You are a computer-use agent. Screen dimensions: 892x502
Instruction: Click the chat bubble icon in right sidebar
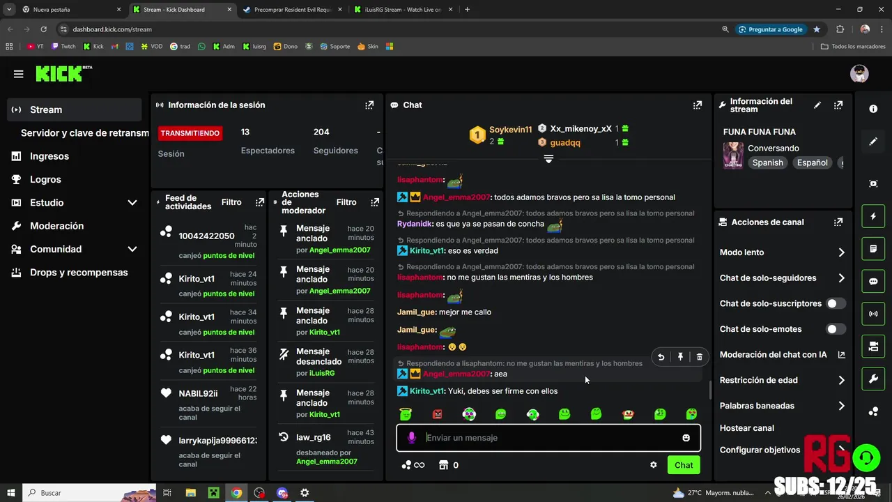(873, 282)
